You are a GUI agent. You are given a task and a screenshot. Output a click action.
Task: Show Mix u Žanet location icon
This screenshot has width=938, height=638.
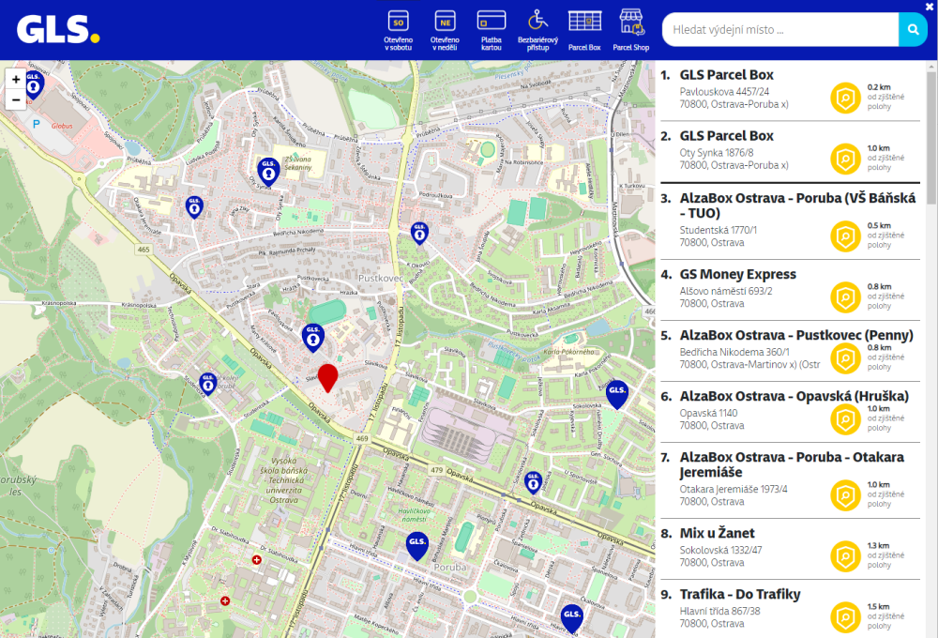coord(845,556)
